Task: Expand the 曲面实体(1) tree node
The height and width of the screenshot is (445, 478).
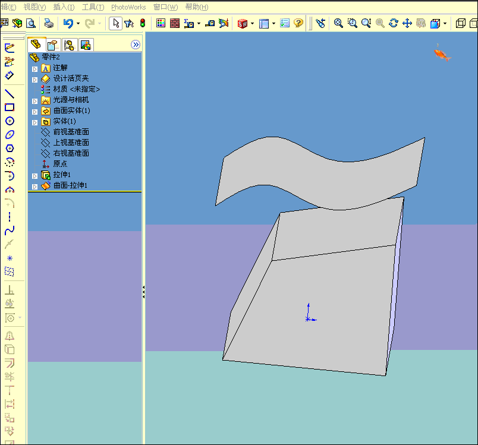Action: click(x=34, y=112)
